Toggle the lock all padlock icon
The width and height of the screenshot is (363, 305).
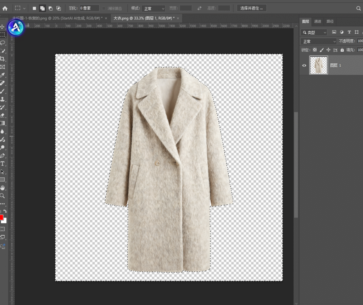click(x=342, y=50)
